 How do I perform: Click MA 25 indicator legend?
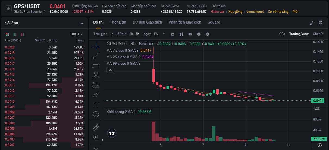(x=130, y=57)
